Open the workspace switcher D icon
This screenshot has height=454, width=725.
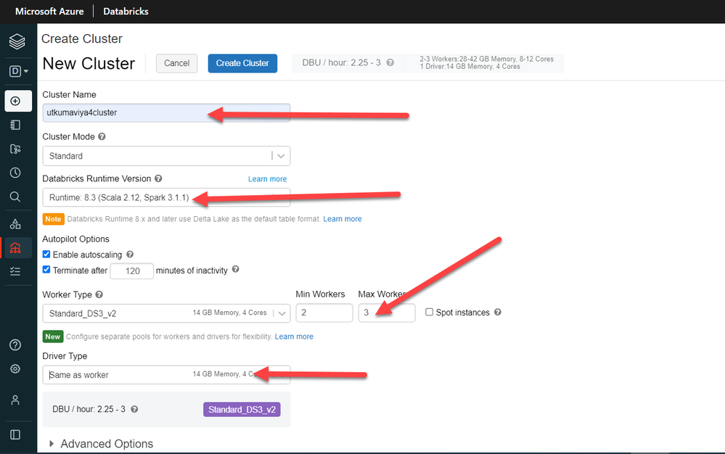pos(18,71)
